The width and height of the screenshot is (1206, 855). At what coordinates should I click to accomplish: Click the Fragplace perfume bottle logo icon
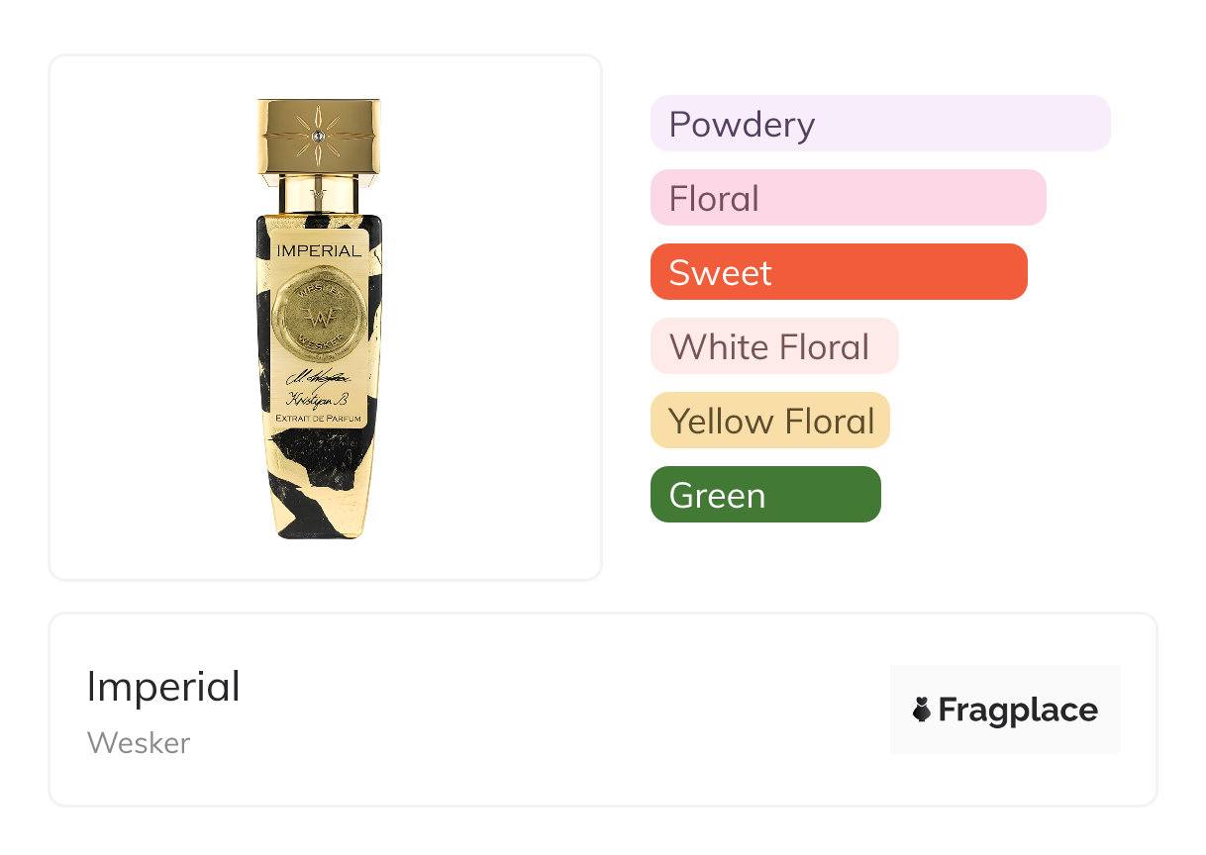[922, 710]
